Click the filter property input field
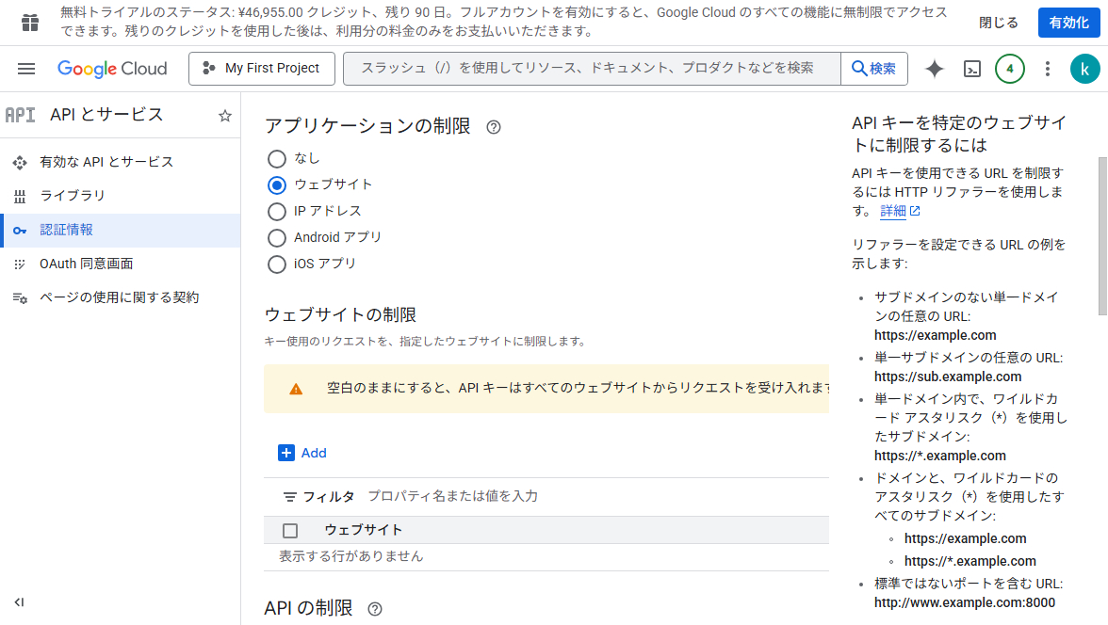1108x625 pixels. 565,496
